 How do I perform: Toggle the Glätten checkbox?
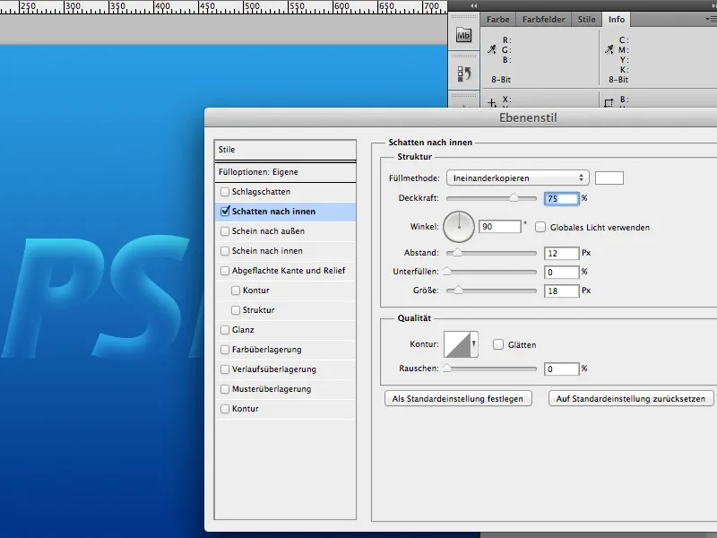click(x=498, y=344)
